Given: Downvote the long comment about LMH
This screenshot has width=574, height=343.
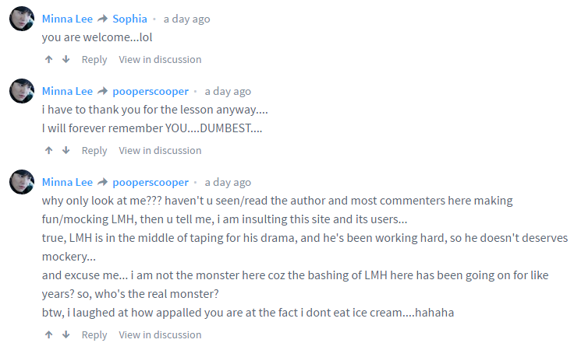Looking at the screenshot, I should pyautogui.click(x=66, y=334).
